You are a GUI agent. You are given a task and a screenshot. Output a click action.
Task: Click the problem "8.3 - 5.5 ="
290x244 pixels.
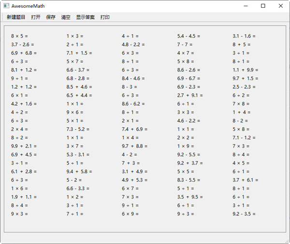point(188,180)
